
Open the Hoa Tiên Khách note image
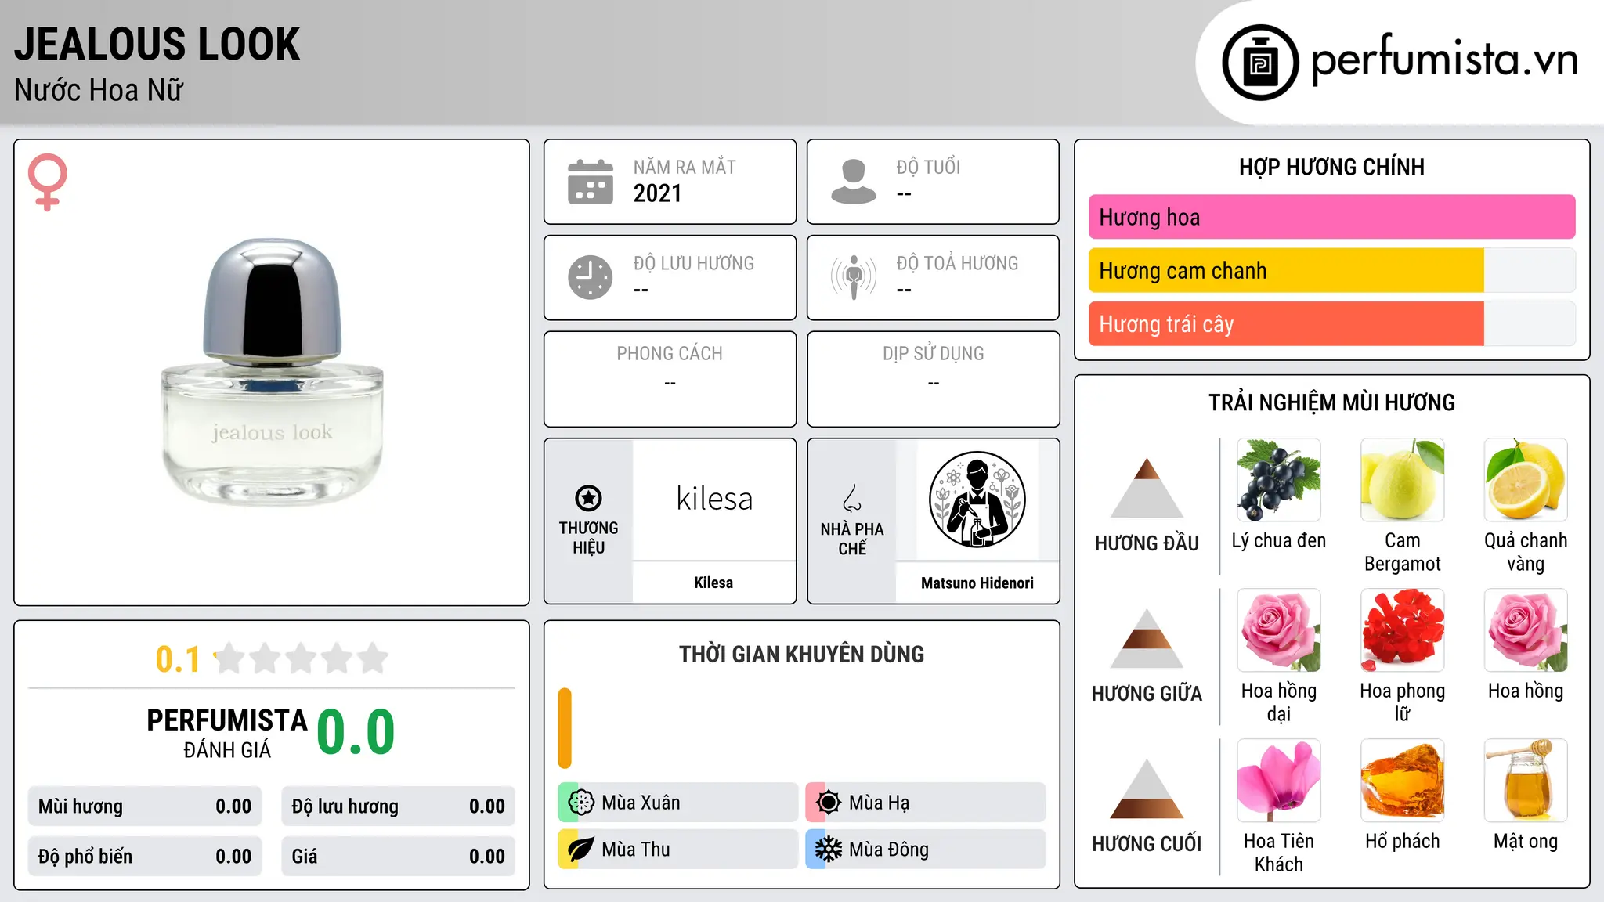(x=1279, y=781)
